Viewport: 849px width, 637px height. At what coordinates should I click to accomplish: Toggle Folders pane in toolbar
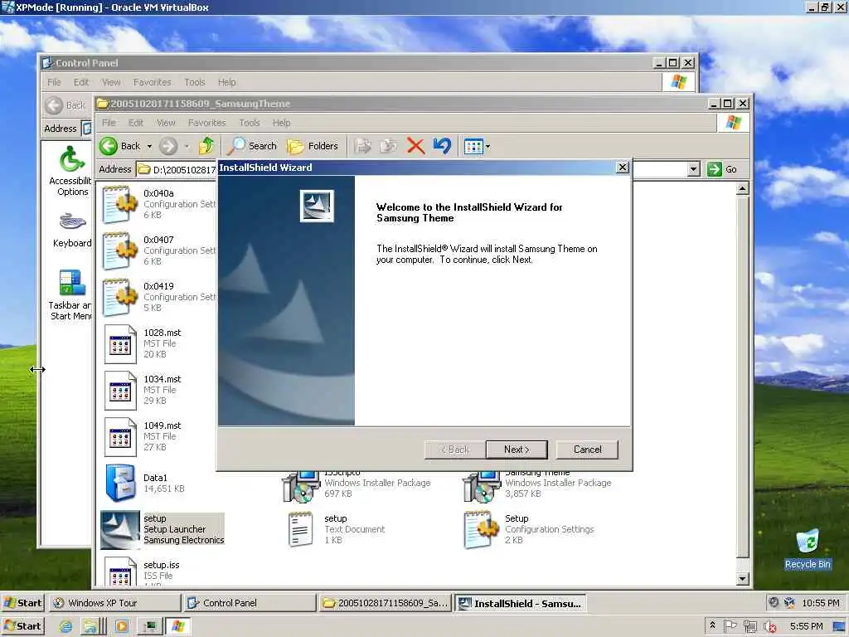pos(313,146)
